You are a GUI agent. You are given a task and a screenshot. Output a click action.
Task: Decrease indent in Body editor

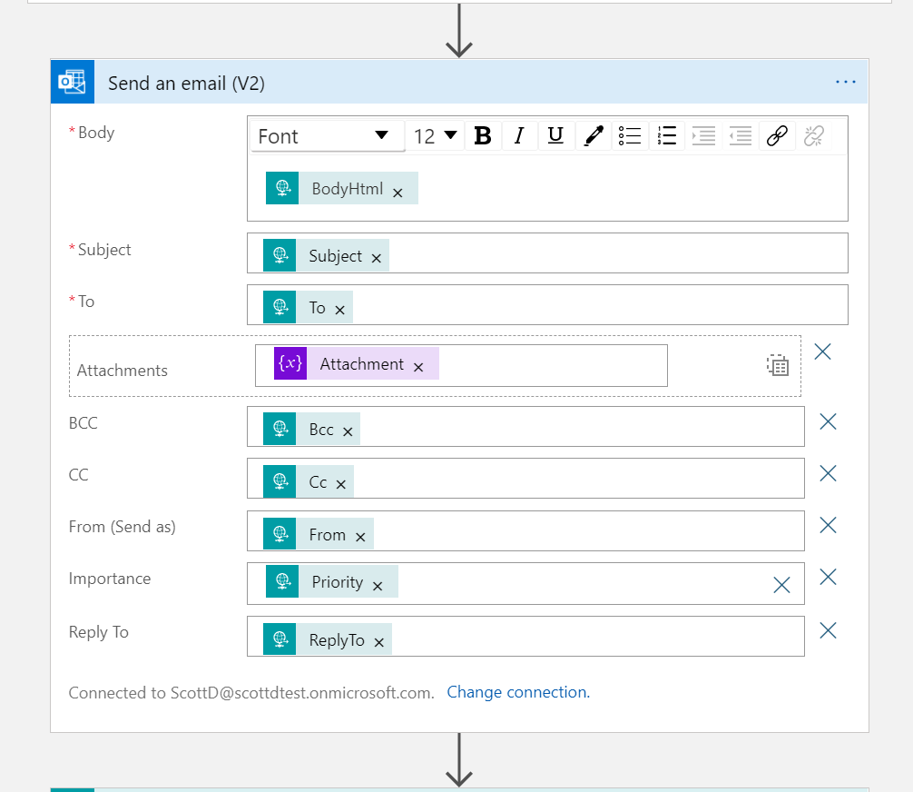(741, 136)
